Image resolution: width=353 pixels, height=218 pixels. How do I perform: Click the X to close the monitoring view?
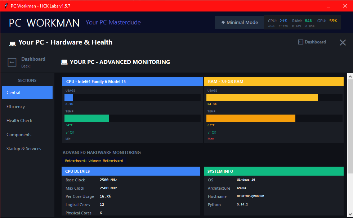pos(343,42)
